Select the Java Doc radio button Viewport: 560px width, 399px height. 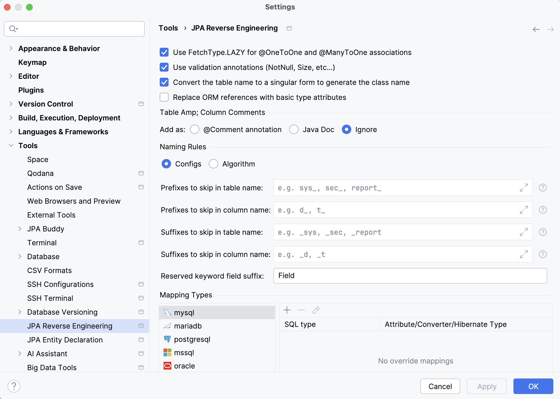tap(294, 129)
